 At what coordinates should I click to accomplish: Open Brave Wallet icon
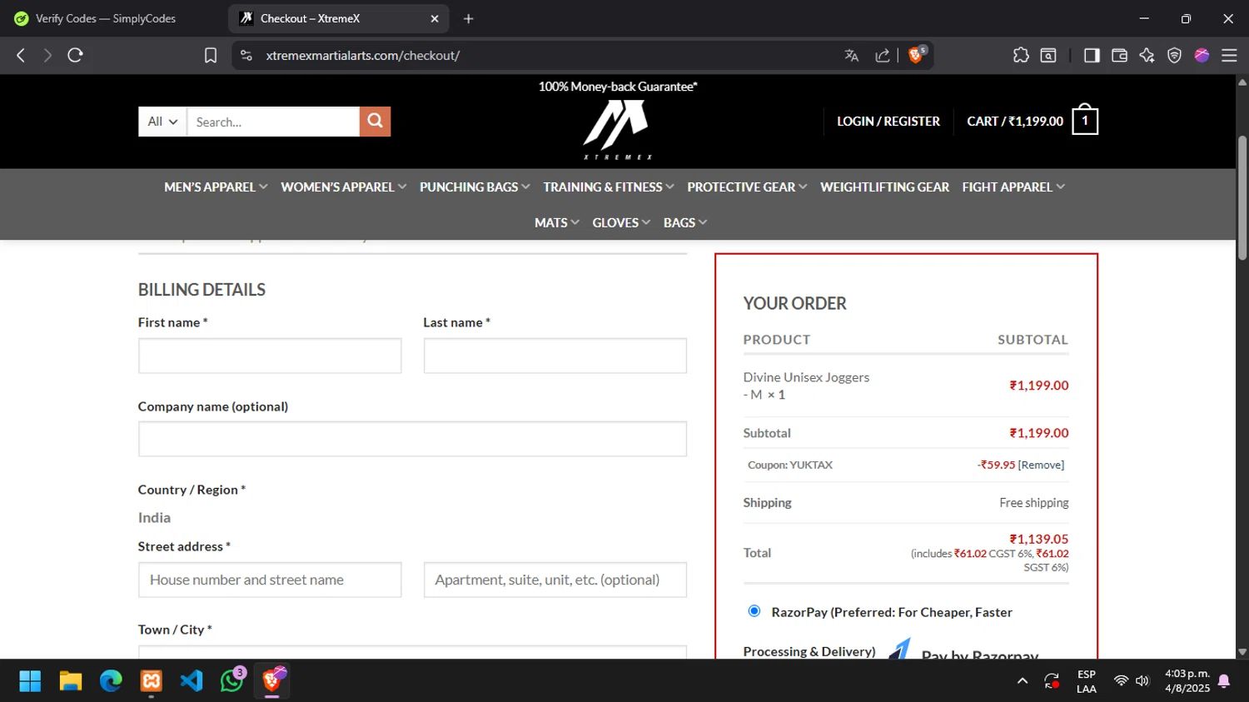pyautogui.click(x=1119, y=55)
